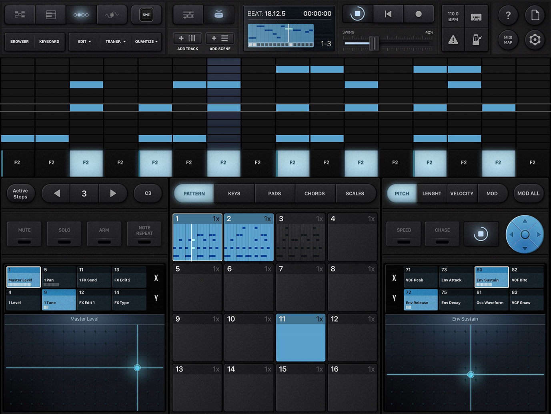
Task: Open the settings gear icon
Action: click(535, 40)
